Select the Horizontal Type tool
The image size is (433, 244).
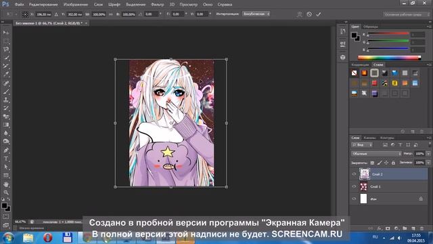click(x=6, y=159)
